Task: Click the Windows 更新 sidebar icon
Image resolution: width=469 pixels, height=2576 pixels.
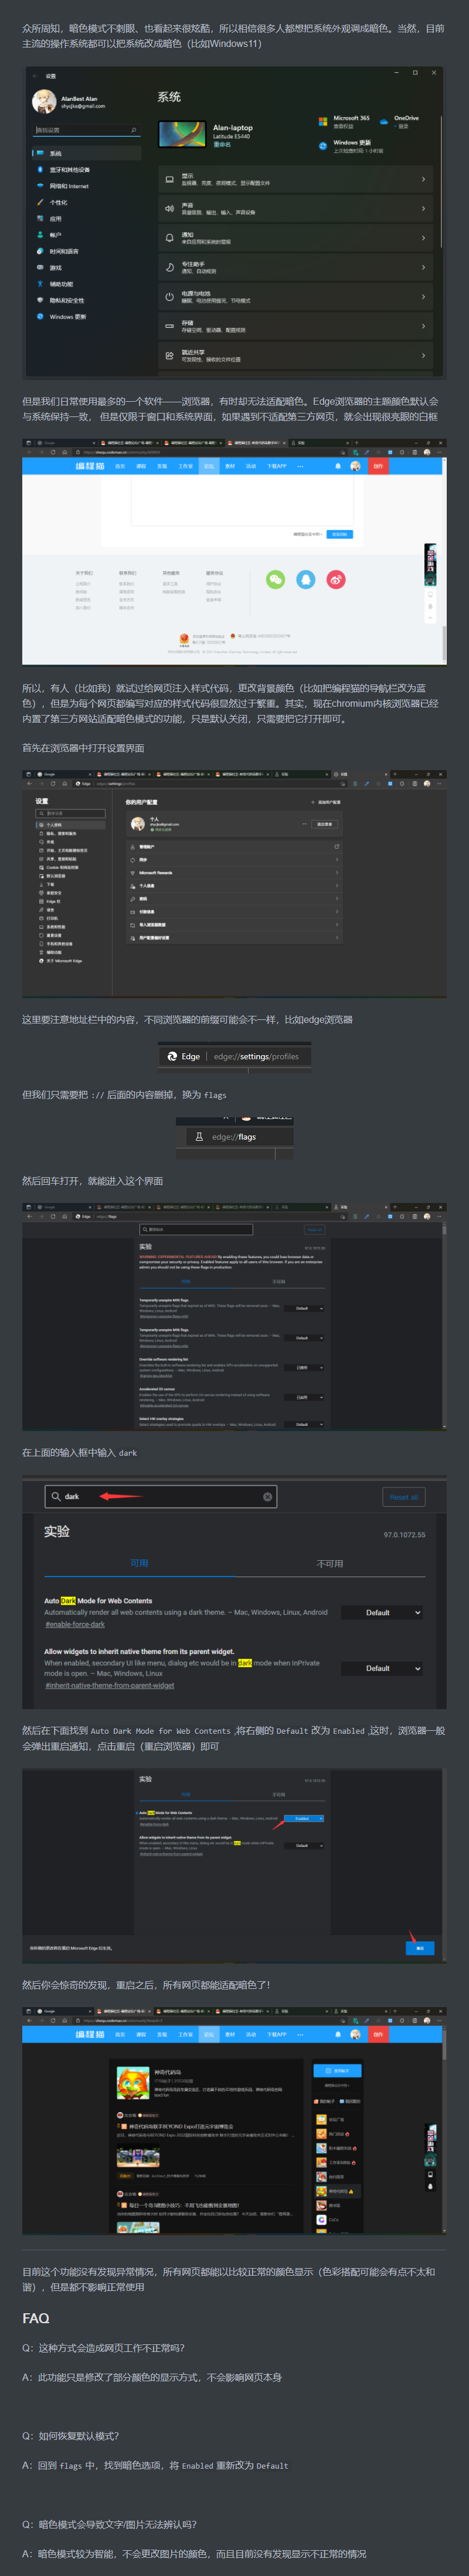Action: pyautogui.click(x=40, y=316)
